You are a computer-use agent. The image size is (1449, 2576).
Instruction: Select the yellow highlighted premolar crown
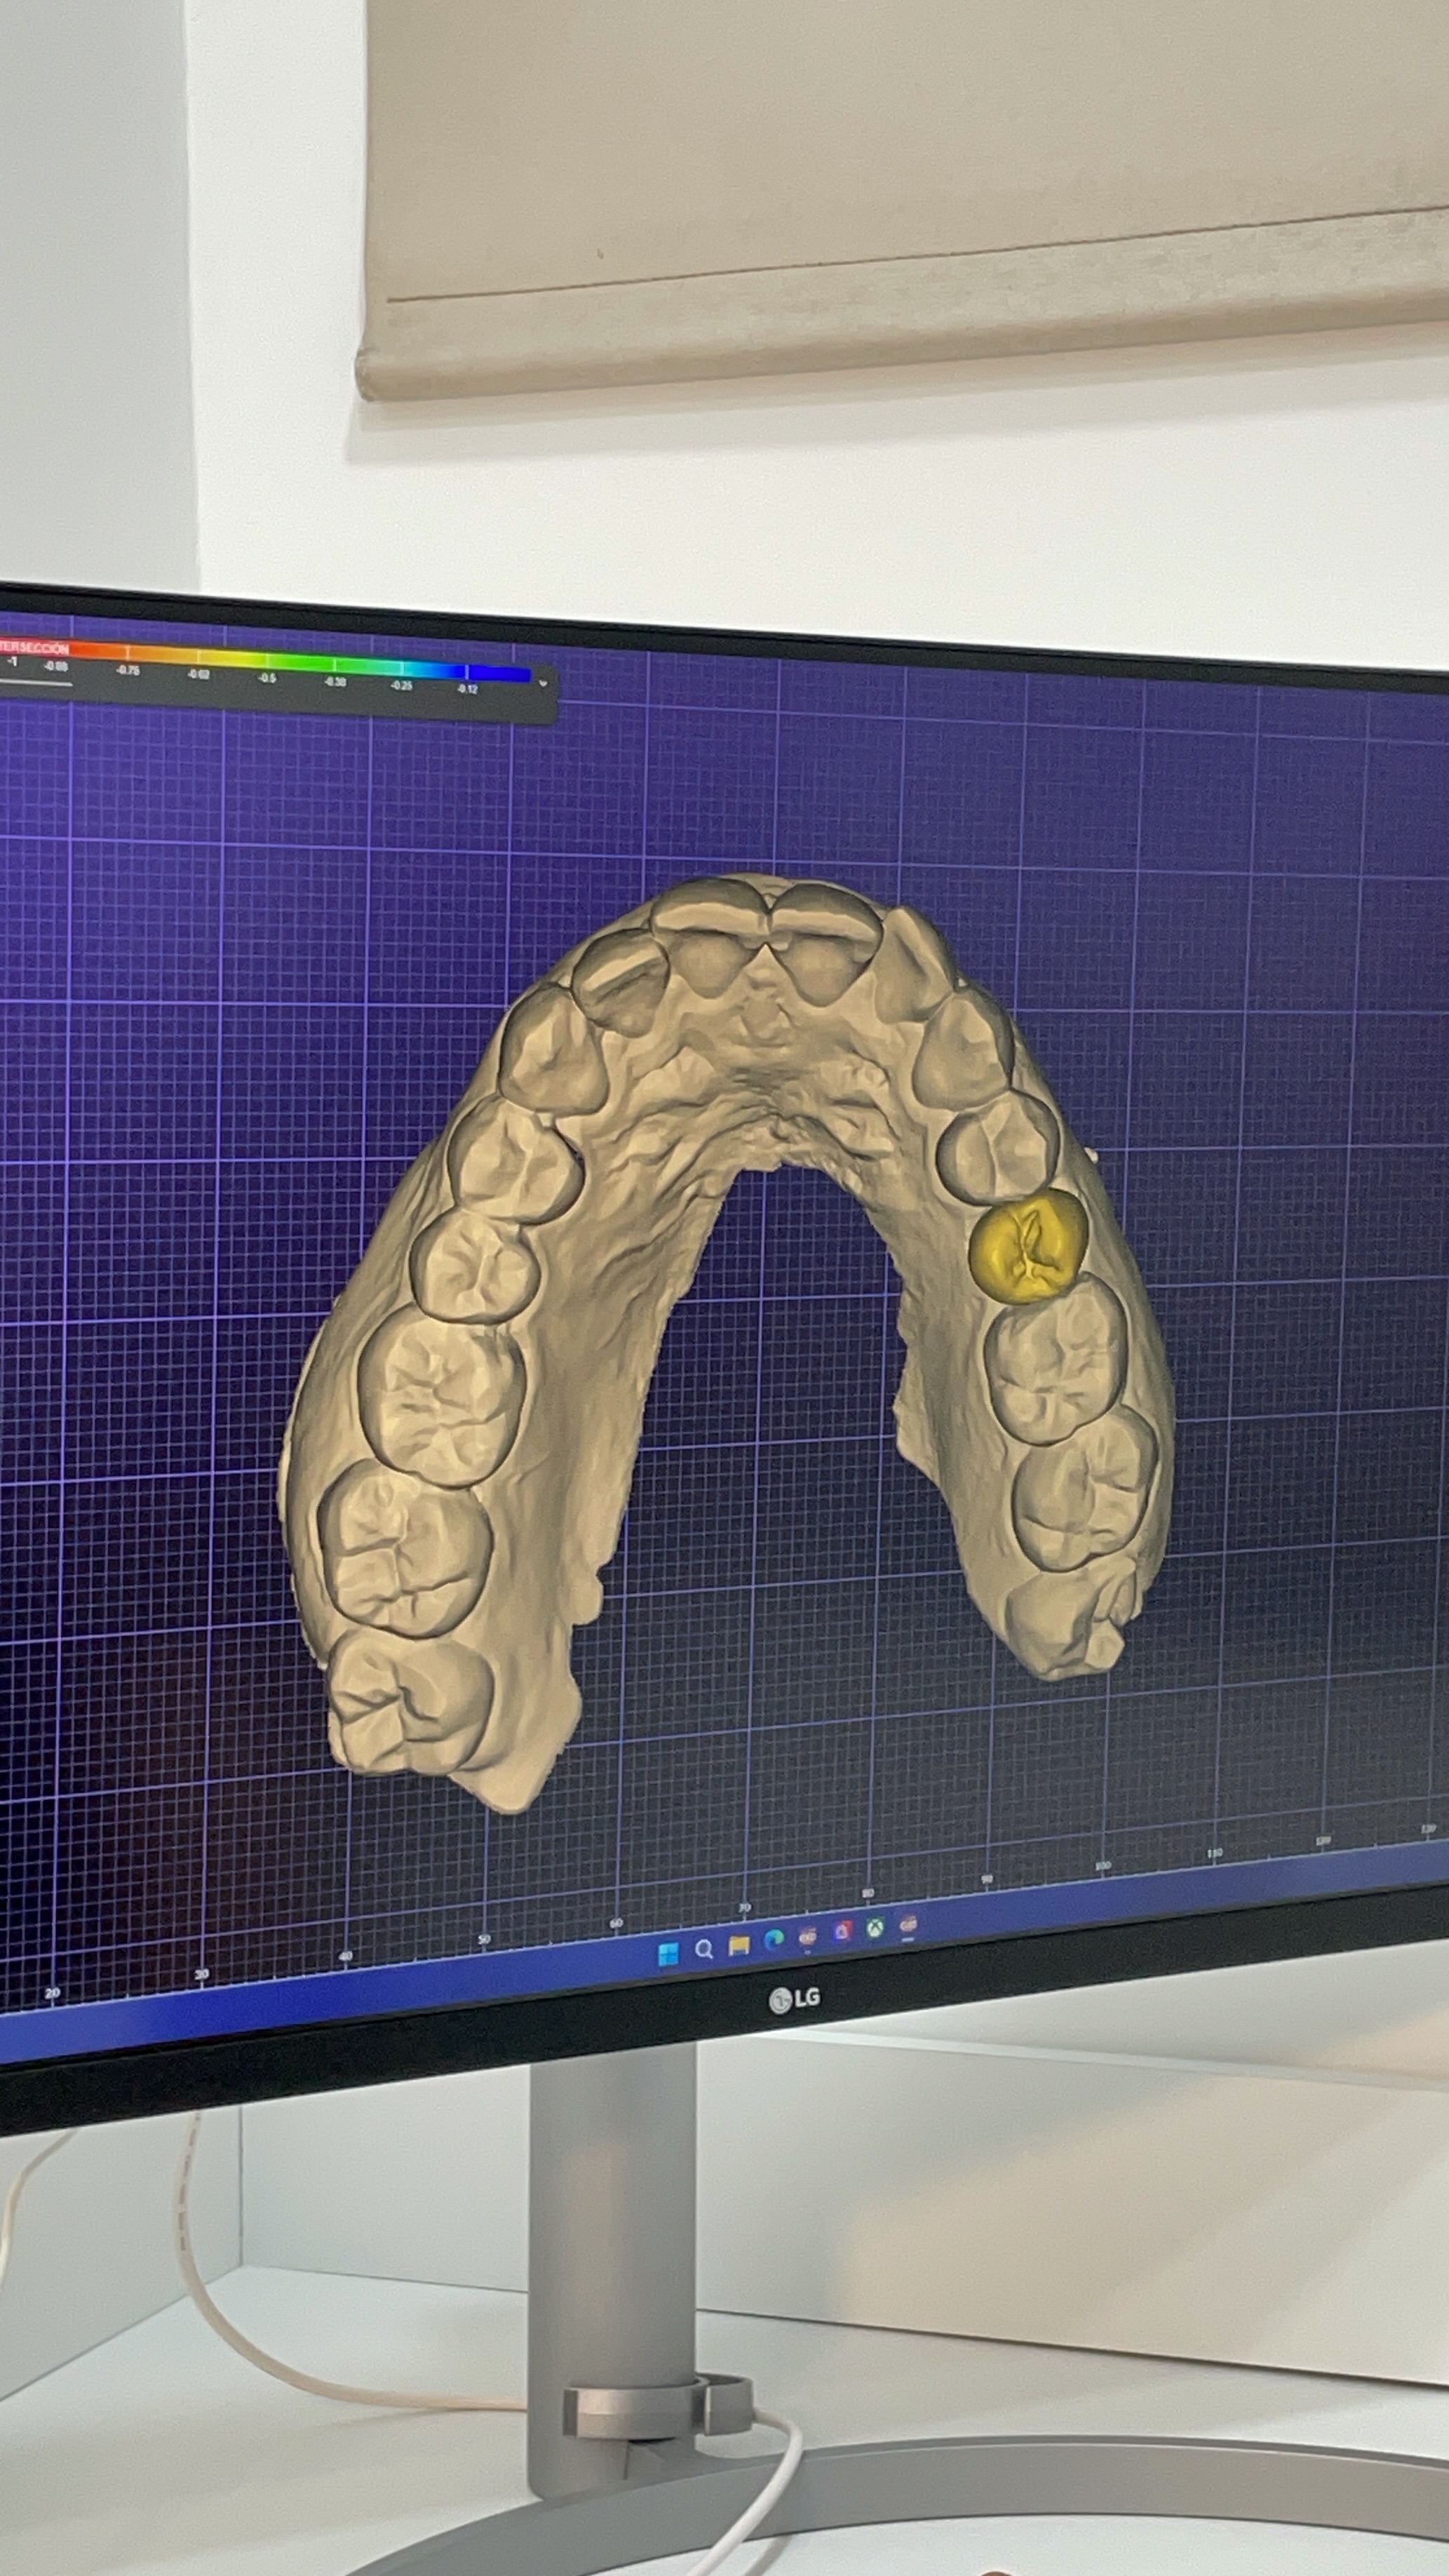(x=1029, y=1248)
